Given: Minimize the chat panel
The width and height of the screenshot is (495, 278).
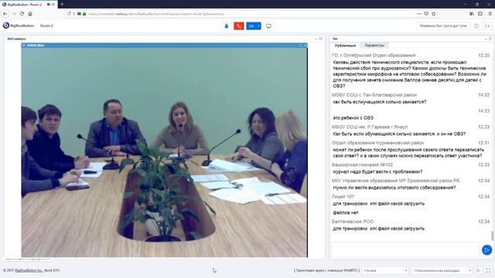Looking at the screenshot, I should (486, 39).
